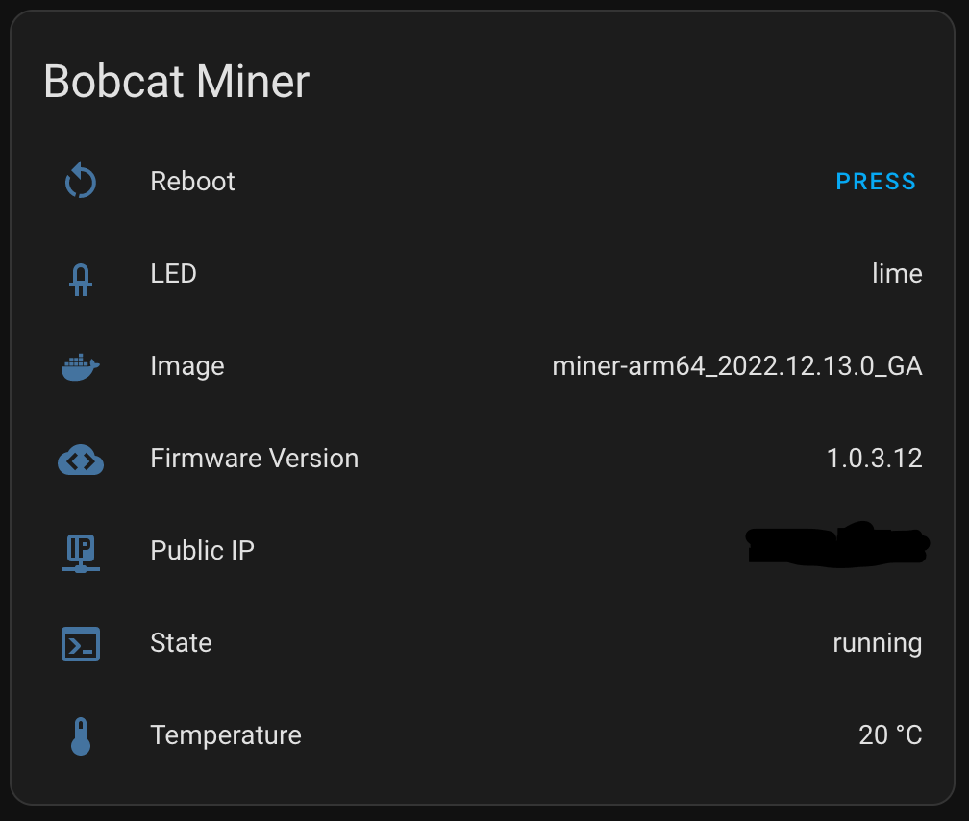The image size is (969, 821).
Task: Select the Temperature entity label
Action: pyautogui.click(x=225, y=734)
